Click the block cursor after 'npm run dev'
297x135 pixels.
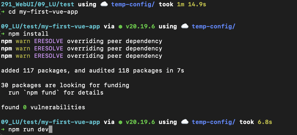(51, 129)
